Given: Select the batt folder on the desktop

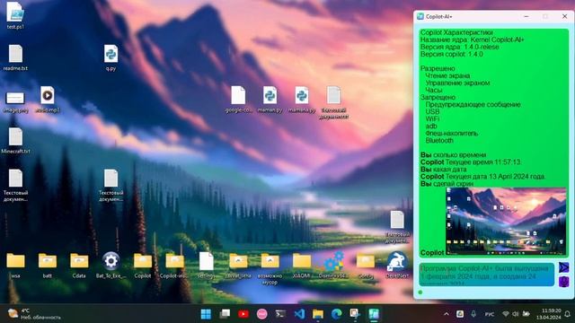Looking at the screenshot, I should [48, 266].
